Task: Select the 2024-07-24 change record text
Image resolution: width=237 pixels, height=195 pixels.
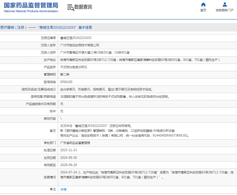Action: coord(147,175)
